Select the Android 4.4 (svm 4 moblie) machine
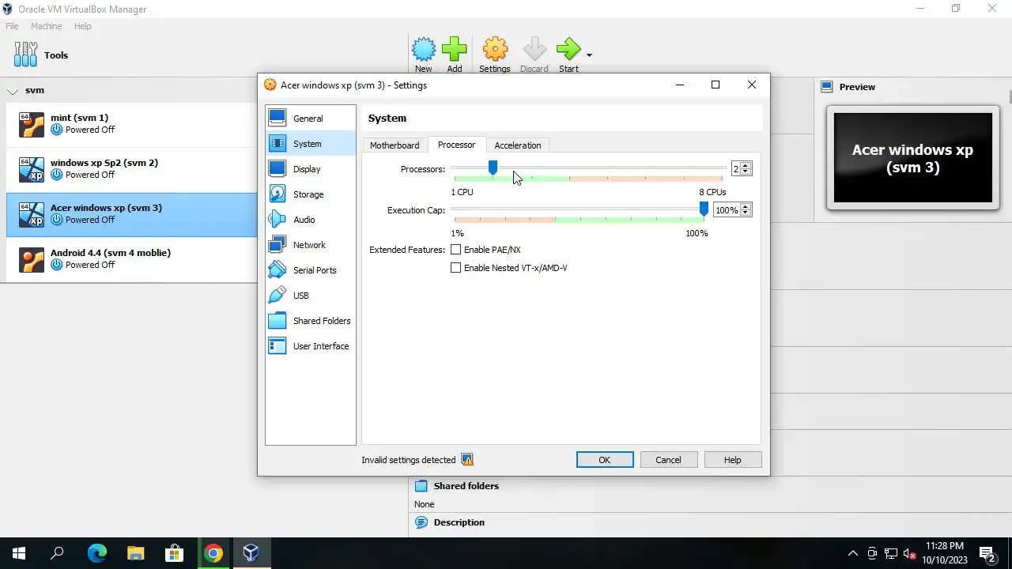 click(132, 259)
